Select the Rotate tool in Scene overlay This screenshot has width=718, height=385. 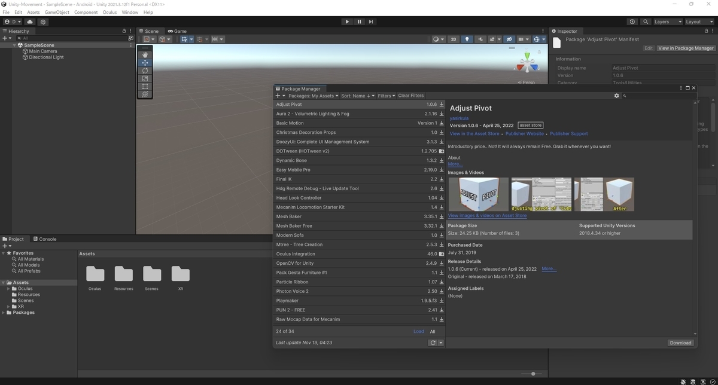pos(145,71)
